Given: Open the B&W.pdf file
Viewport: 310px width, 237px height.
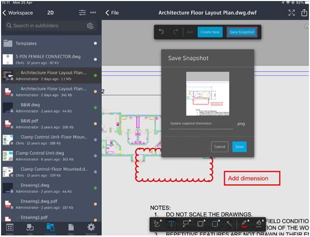Looking at the screenshot, I should [x=51, y=123].
